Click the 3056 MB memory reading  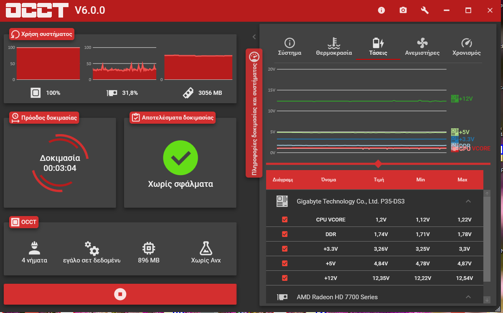click(x=210, y=93)
